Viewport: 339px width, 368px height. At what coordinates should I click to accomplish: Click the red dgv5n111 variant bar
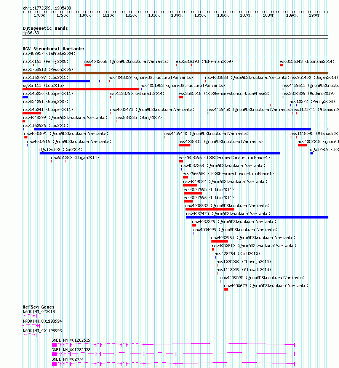[81, 89]
